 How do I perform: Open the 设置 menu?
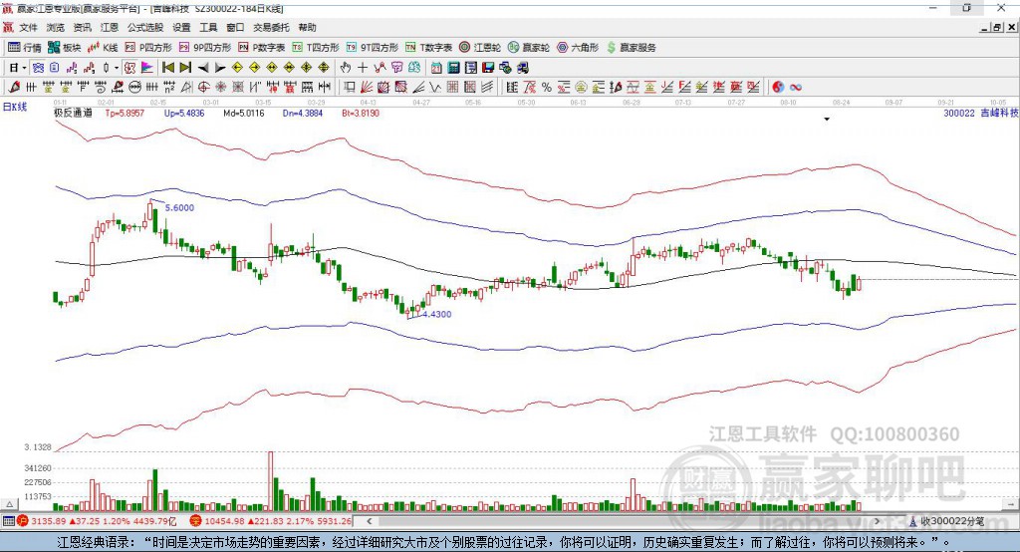click(181, 27)
